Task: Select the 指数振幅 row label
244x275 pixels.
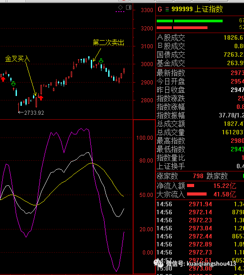Action: coord(171,115)
